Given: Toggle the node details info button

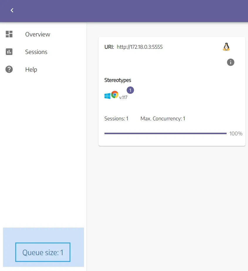Looking at the screenshot, I should click(230, 62).
